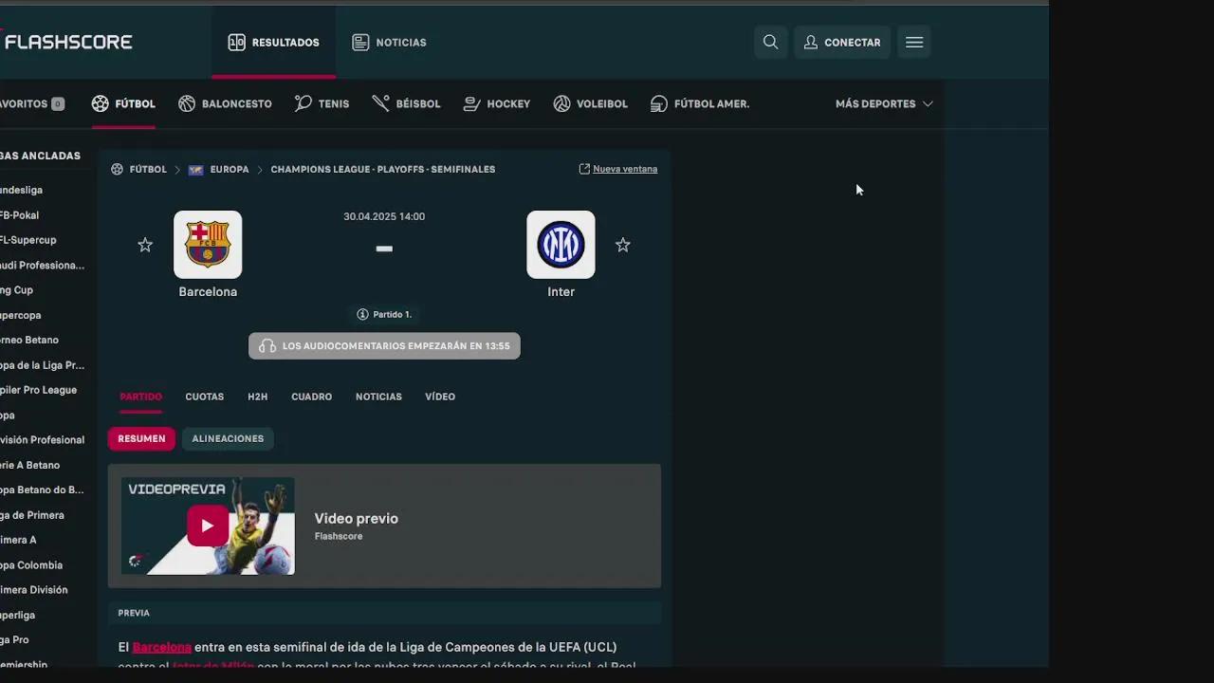1214x683 pixels.
Task: Open the Noticias header tab
Action: click(x=389, y=42)
